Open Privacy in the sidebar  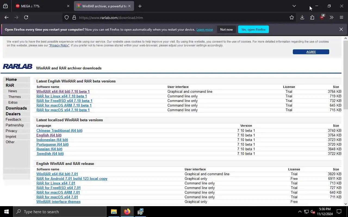(x=11, y=131)
